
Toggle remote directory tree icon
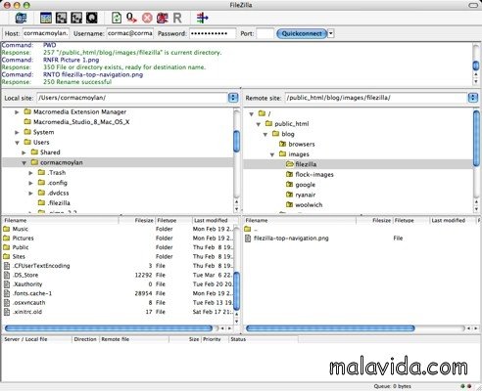(76, 18)
